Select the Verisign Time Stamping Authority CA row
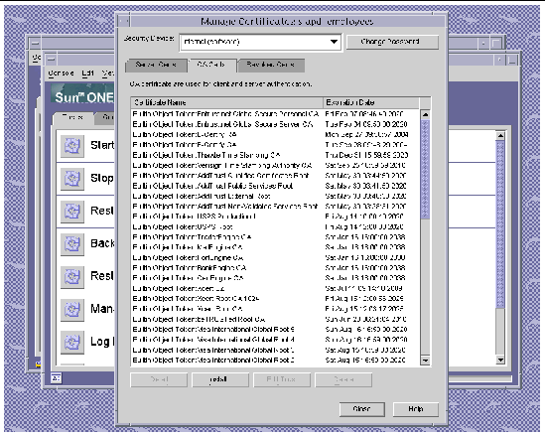This screenshot has height=437, width=545. [275, 166]
